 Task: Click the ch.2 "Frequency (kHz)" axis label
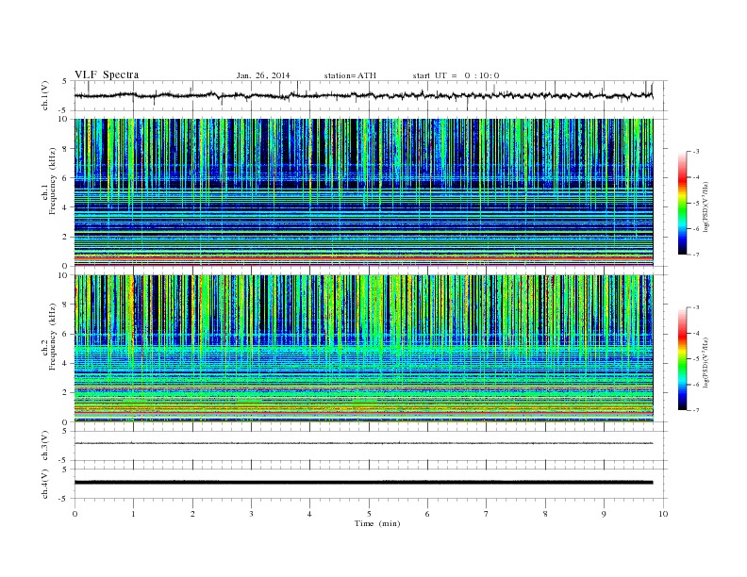tap(53, 336)
